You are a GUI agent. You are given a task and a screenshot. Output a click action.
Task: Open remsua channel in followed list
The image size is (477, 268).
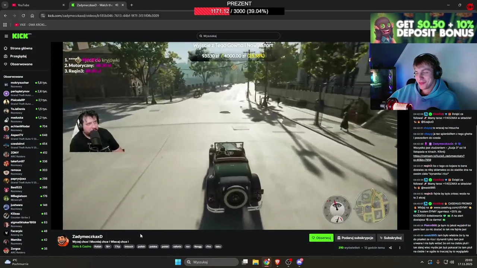point(25,172)
